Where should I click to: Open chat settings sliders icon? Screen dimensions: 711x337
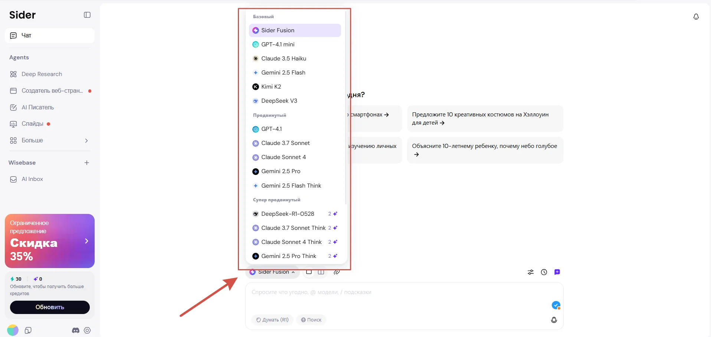531,272
